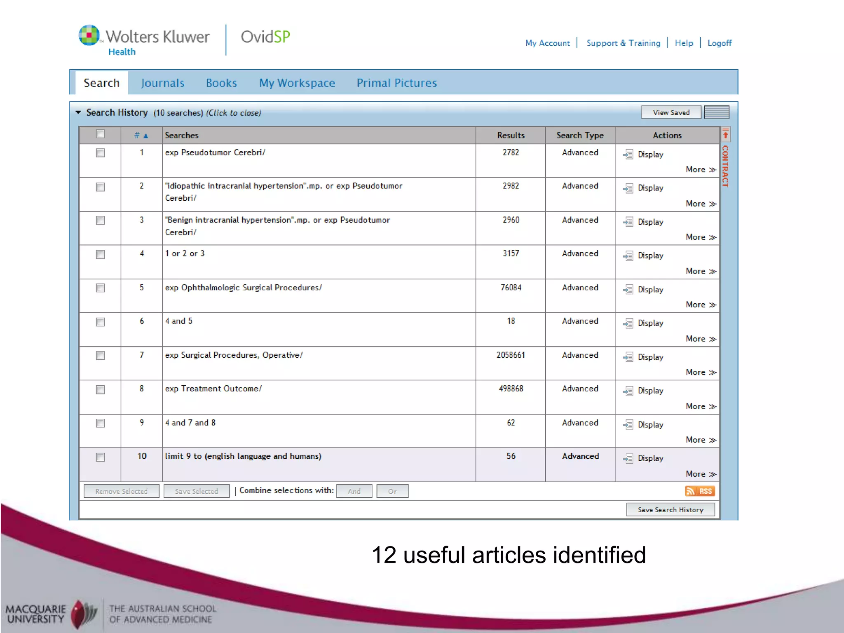Click the striped view toggle icon beside View Saved

click(716, 112)
